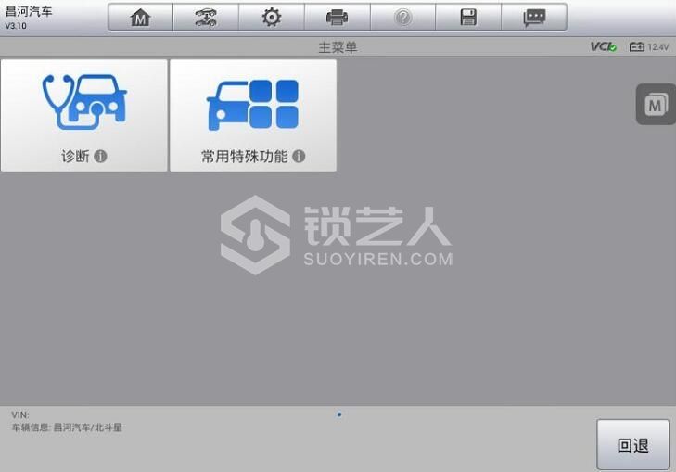The image size is (676, 472).
Task: Click the 昌河汽车 V3.10 label
Action: [29, 18]
